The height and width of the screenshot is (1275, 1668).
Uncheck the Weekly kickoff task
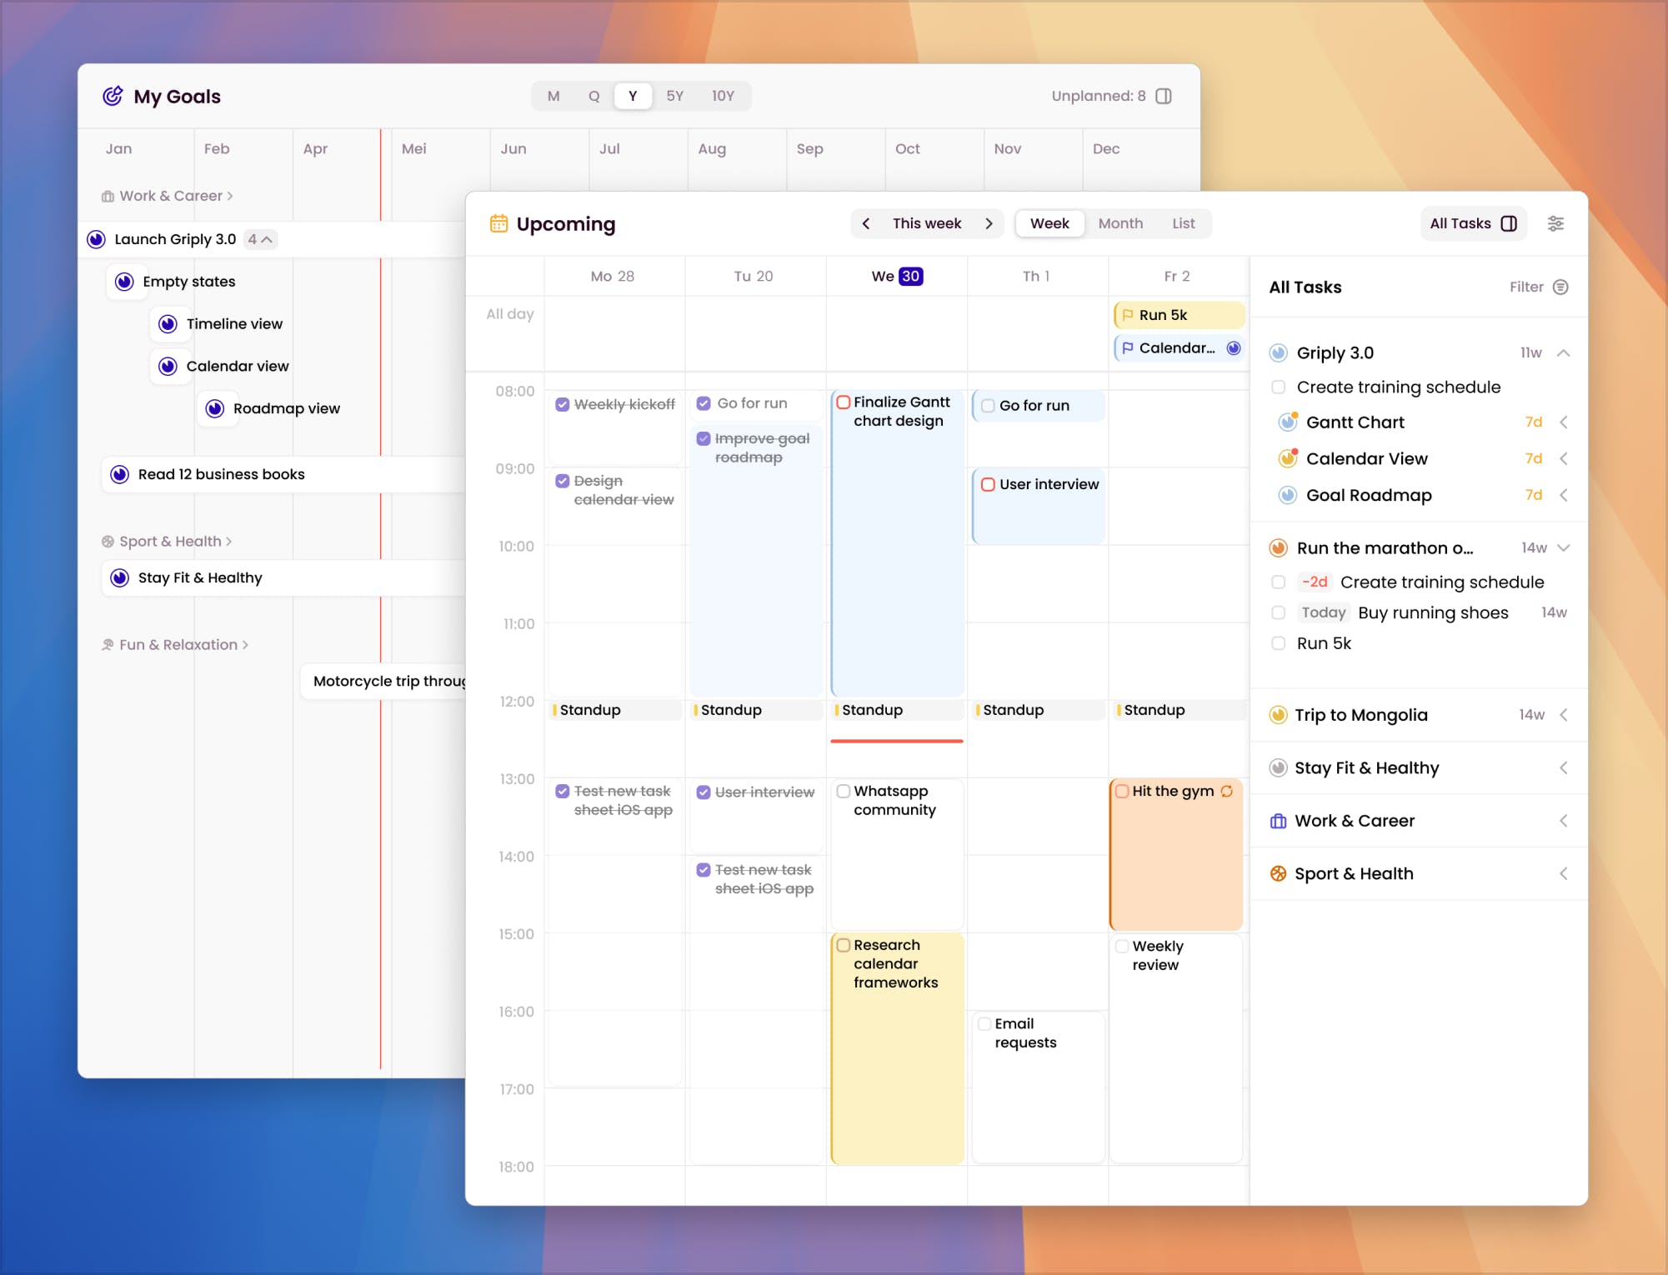pyautogui.click(x=563, y=404)
